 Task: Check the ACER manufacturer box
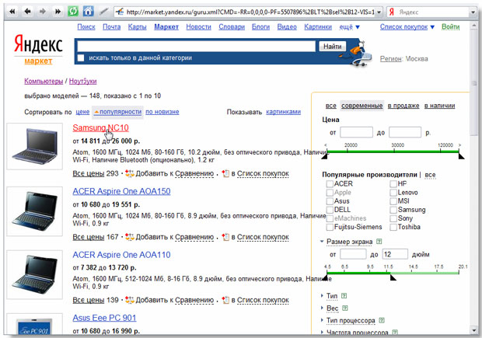point(330,183)
